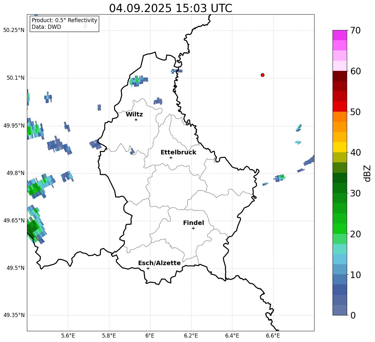Screen dimensions: 375x342
Task: Click the 50 colorbar tick label
Action: 355,112
